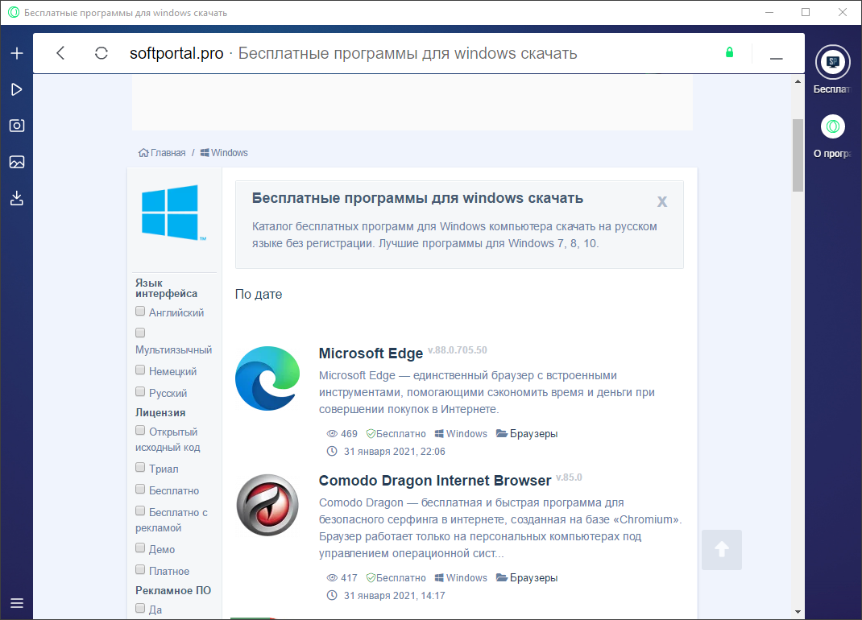Enable the Открытый исходный код license filter

point(140,431)
